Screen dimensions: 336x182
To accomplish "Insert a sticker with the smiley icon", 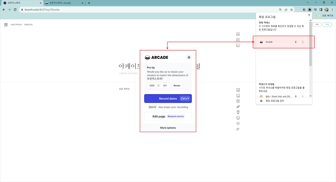I will (x=238, y=118).
